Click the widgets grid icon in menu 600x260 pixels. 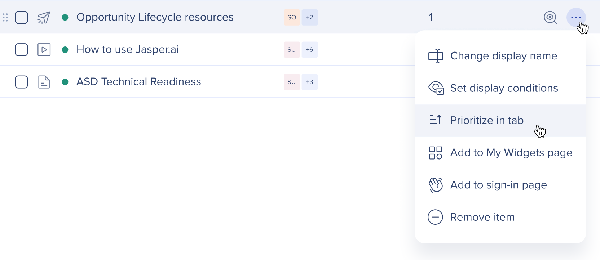436,153
